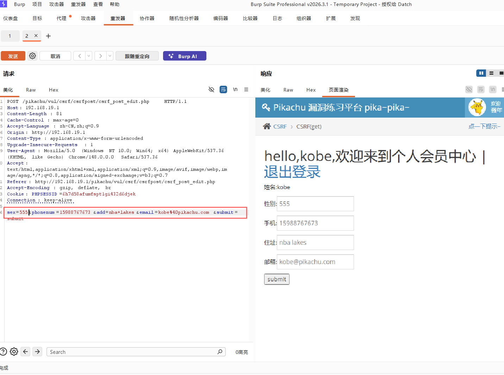Open the 日志 tab

278,18
